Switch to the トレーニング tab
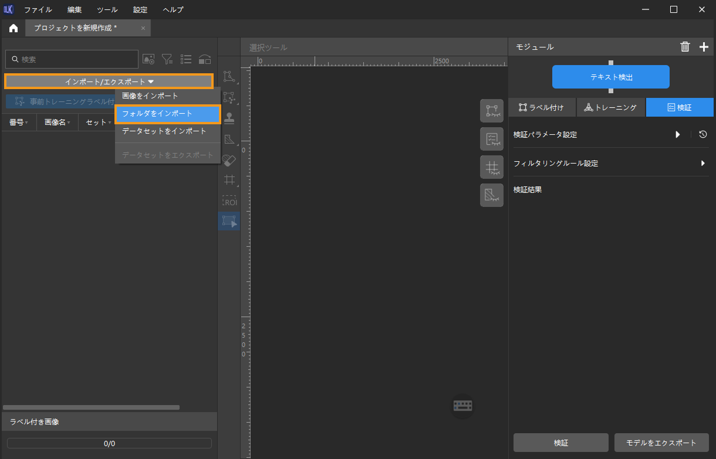 click(x=610, y=108)
